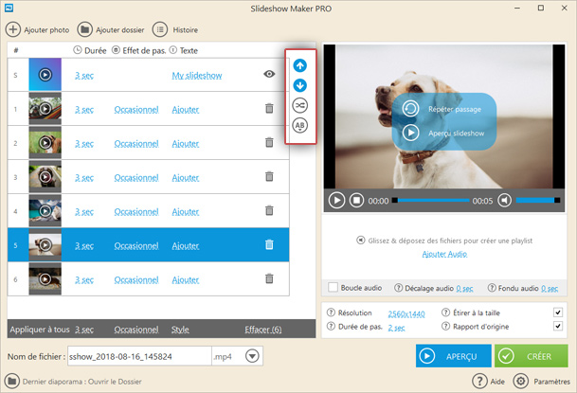The image size is (577, 393).
Task: Select slide 6 thumbnail
Action: pos(45,279)
